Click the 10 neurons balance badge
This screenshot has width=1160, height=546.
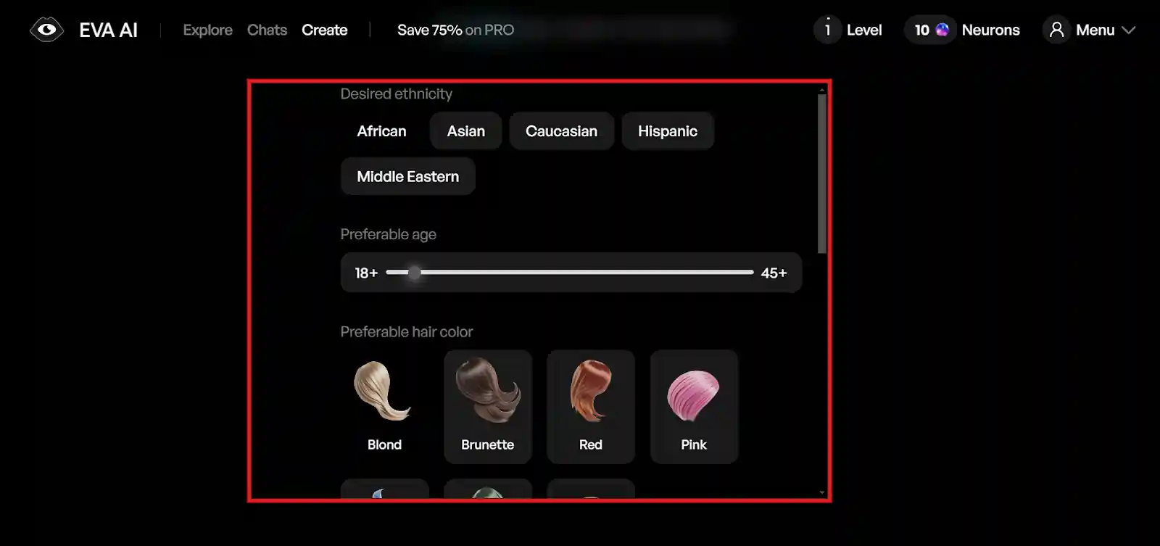tap(931, 30)
